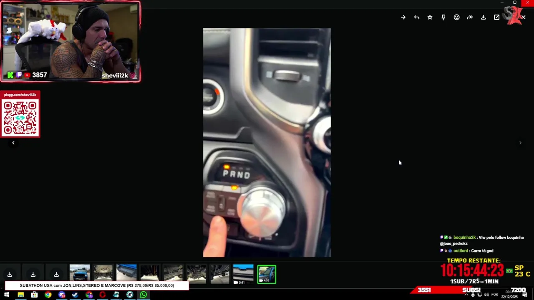This screenshot has height=300, width=534.
Task: Click the @joao_pedrokz mention in chat
Action: [453, 244]
